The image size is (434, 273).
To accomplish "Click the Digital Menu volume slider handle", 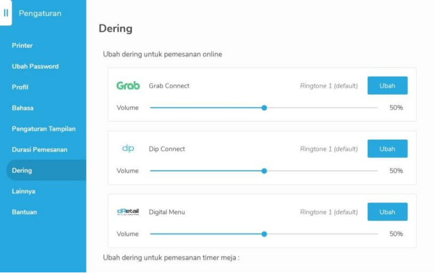I will (264, 234).
